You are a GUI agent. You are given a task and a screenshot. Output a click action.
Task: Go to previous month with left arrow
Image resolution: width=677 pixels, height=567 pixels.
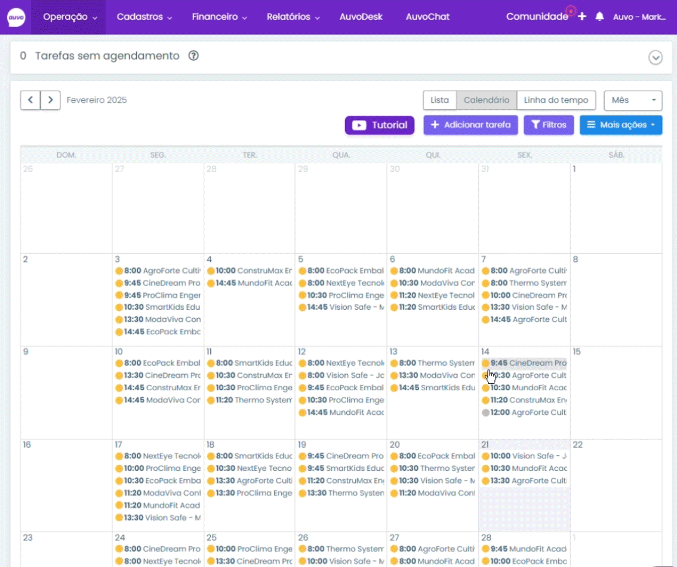pos(30,100)
